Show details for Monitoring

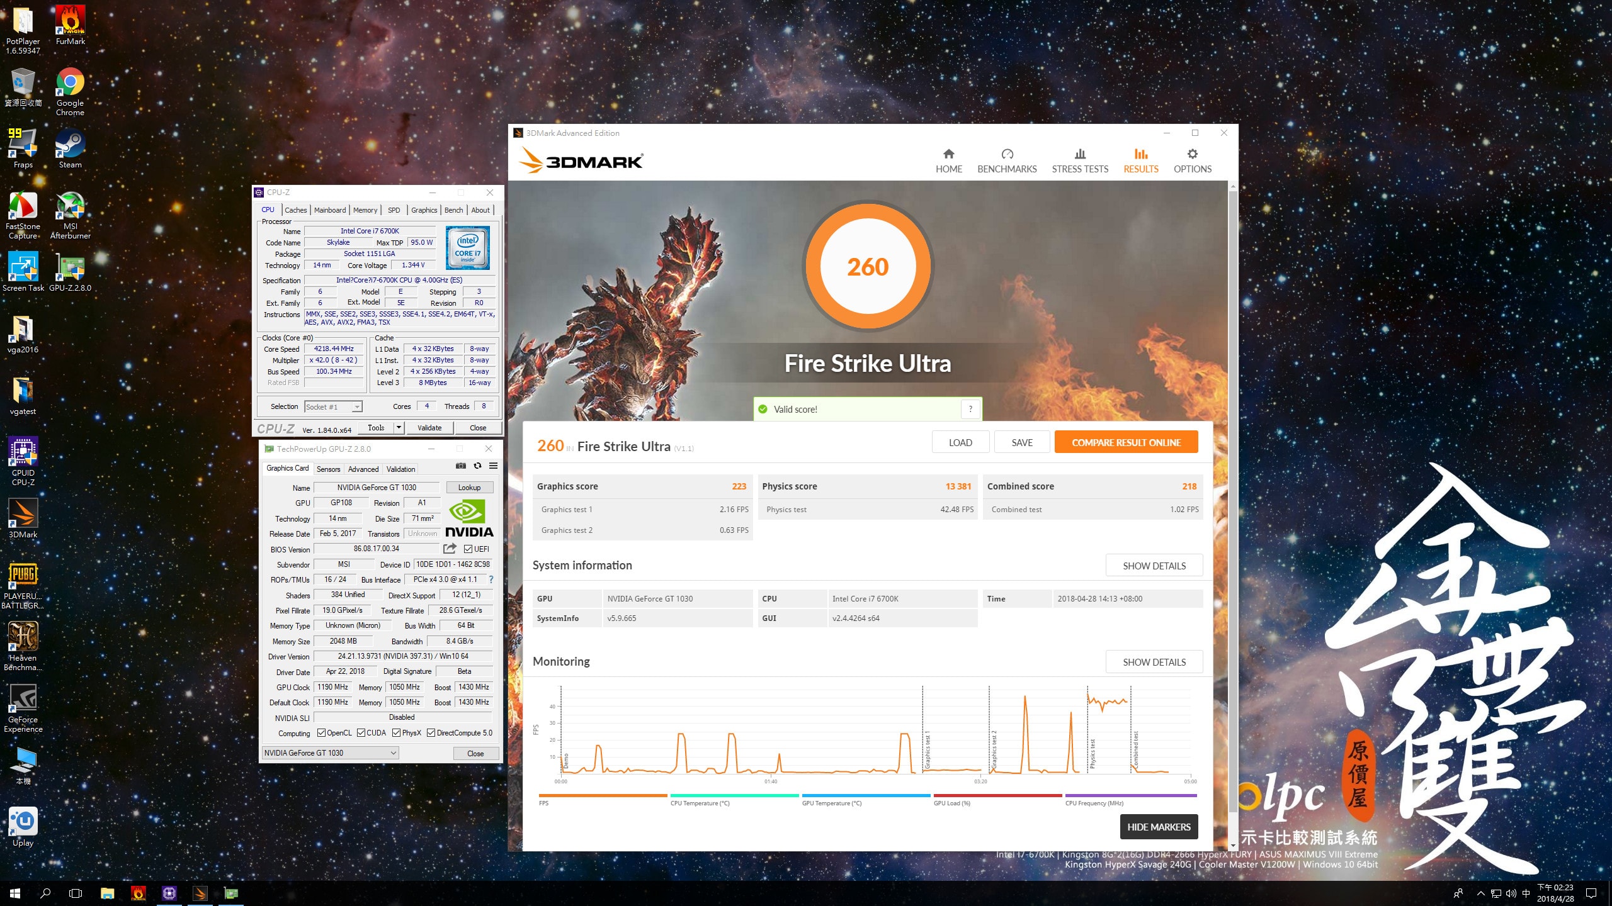[1154, 662]
